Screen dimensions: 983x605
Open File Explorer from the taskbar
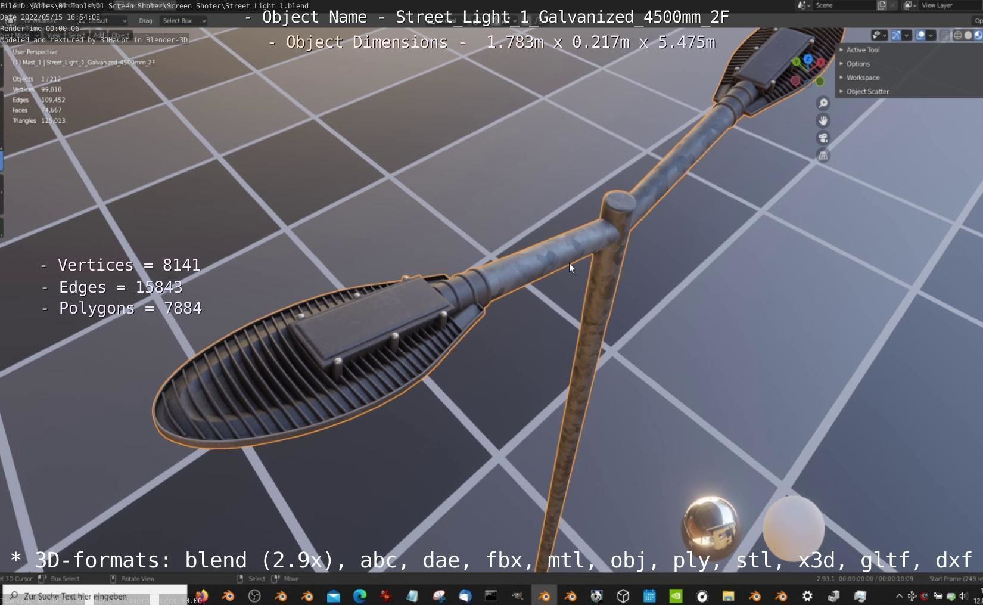[728, 596]
